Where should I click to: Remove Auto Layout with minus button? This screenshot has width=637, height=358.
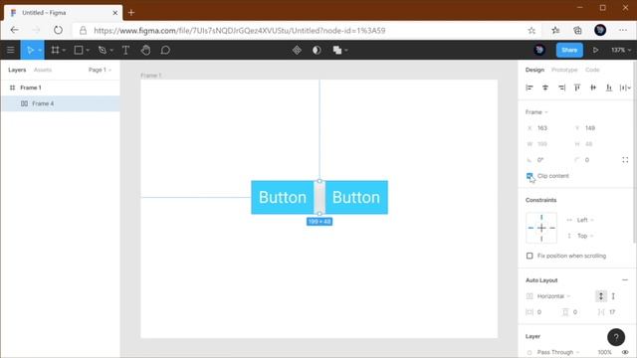point(625,280)
